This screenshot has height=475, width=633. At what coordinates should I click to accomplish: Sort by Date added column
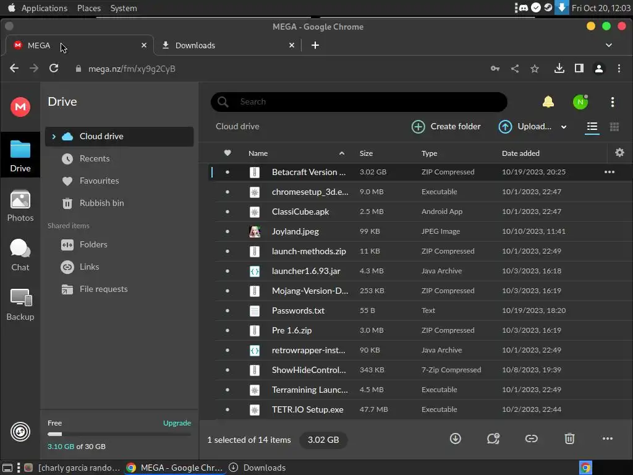pos(520,153)
